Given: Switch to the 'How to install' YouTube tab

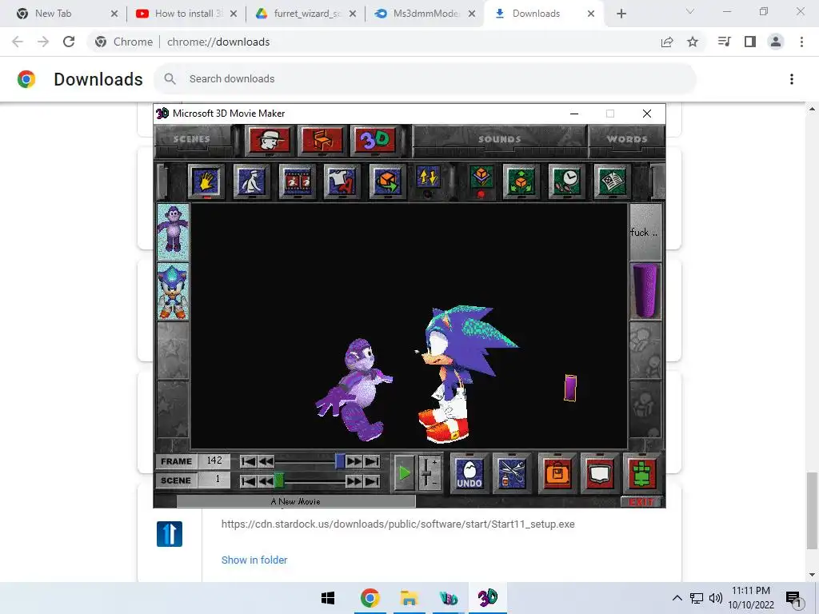Looking at the screenshot, I should [x=186, y=14].
